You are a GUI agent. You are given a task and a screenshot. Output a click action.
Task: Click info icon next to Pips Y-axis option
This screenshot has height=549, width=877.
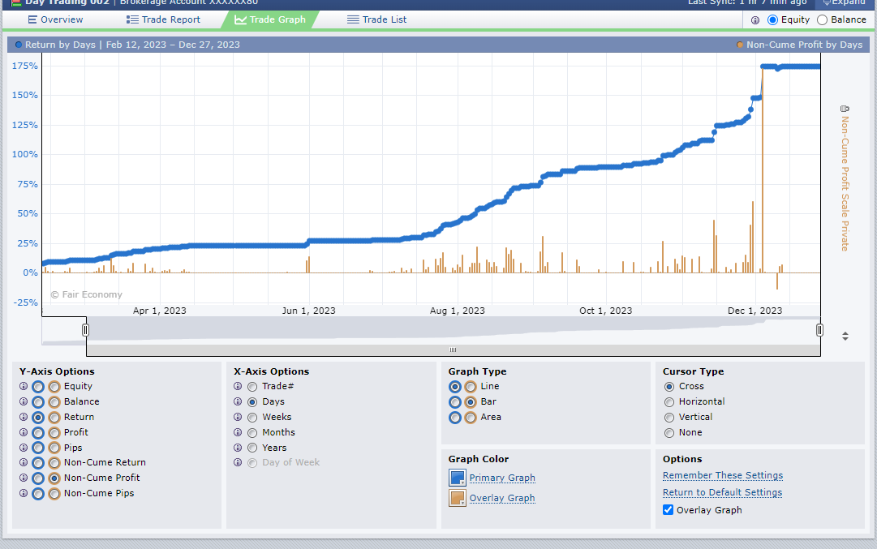[24, 448]
